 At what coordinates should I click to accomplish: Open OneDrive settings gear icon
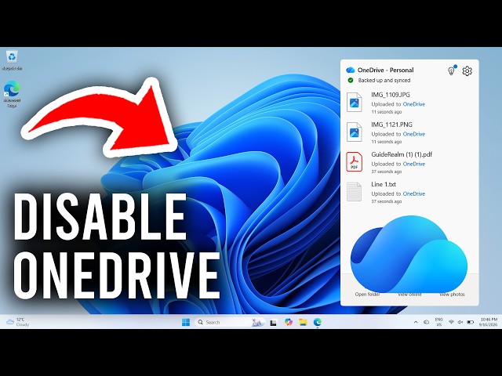(x=467, y=70)
